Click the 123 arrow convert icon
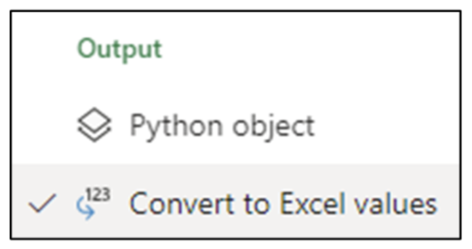This screenshot has height=249, width=472. pyautogui.click(x=92, y=203)
